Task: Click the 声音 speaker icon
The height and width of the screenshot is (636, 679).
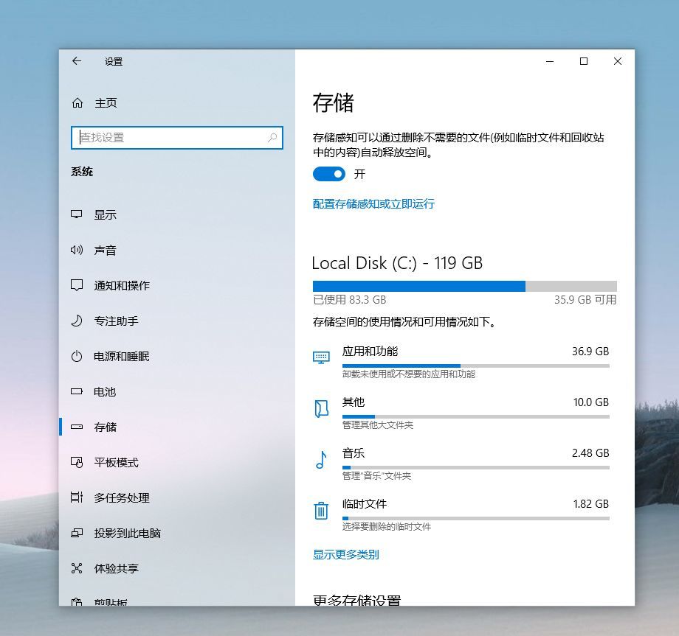Action: [x=77, y=250]
